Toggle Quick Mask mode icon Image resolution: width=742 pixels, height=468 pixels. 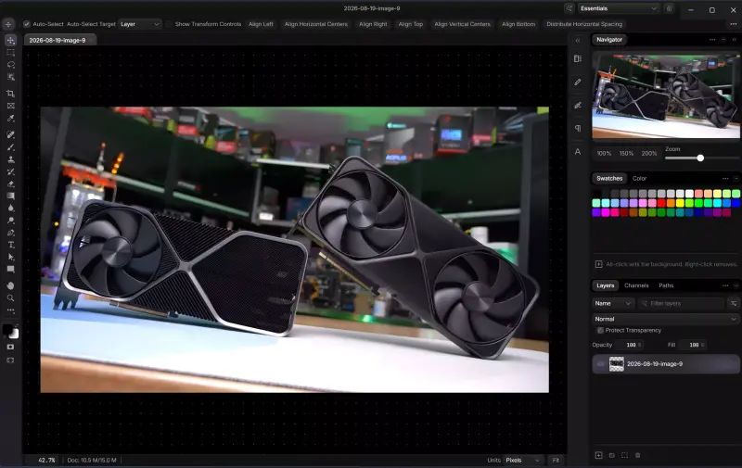click(10, 347)
